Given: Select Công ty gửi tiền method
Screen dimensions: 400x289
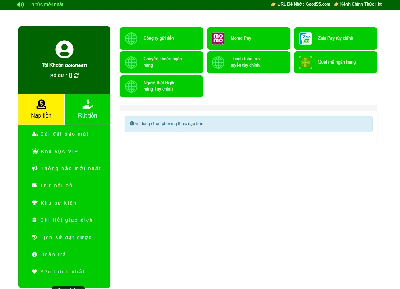Looking at the screenshot, I should [161, 38].
